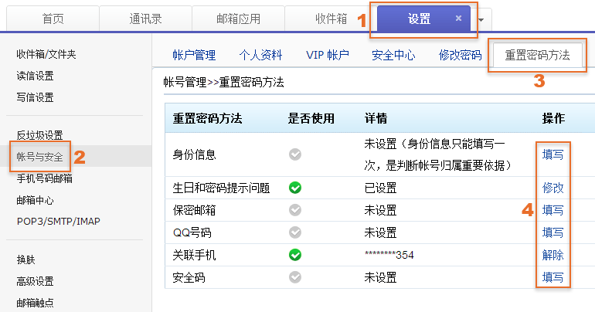The image size is (595, 312).
Task: Click gray check icon for 保密邮箱
Action: coord(294,209)
